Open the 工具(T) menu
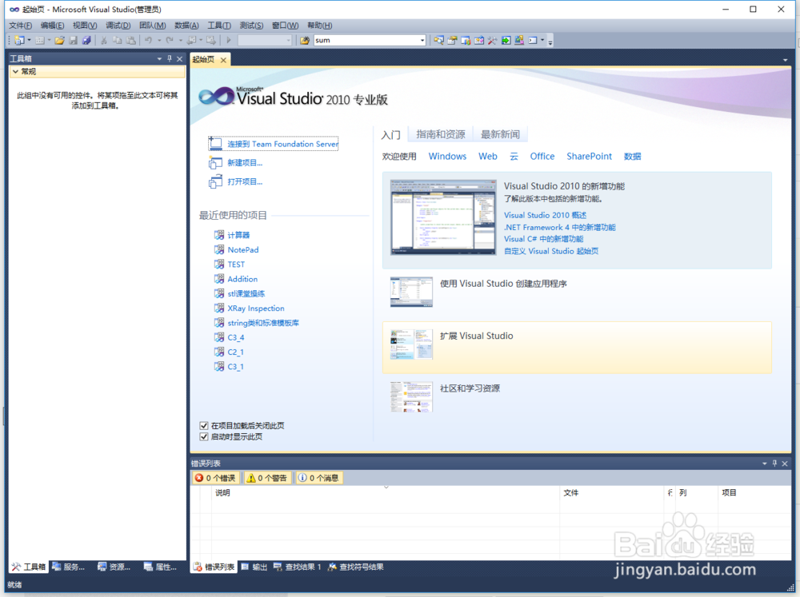The image size is (800, 597). point(219,26)
